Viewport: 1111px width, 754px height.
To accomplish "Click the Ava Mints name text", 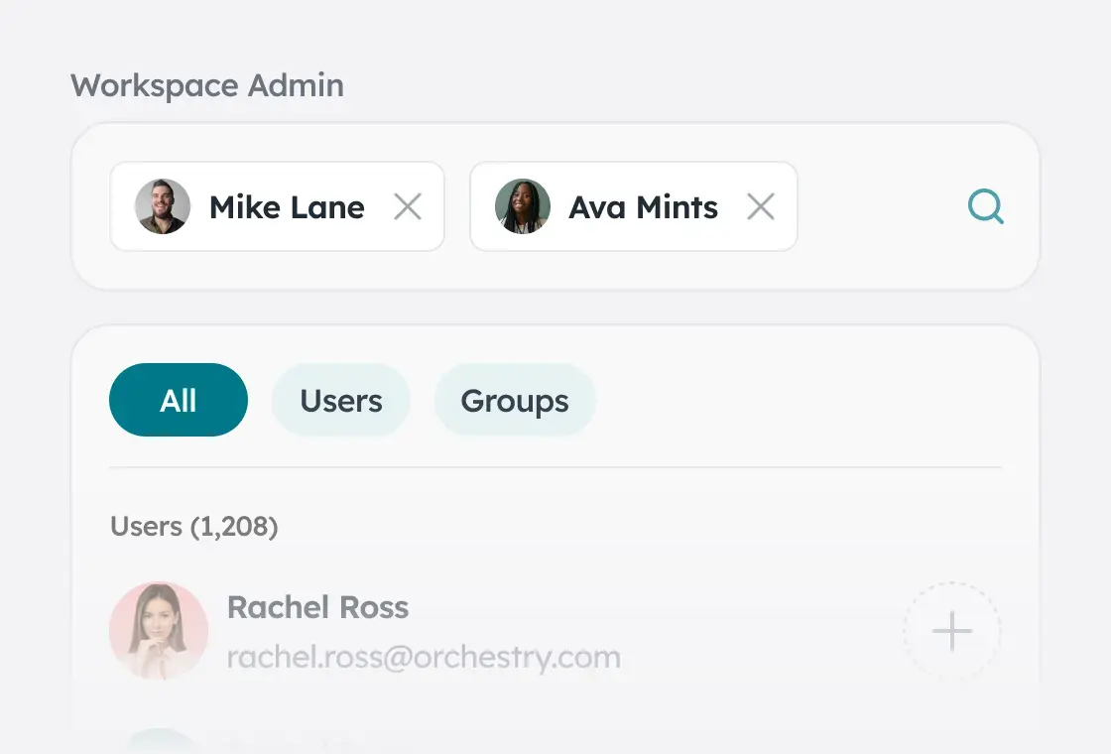I will coord(643,207).
